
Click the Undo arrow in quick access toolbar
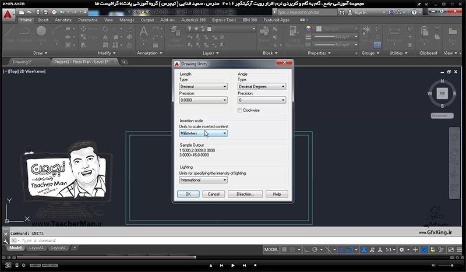62,12
